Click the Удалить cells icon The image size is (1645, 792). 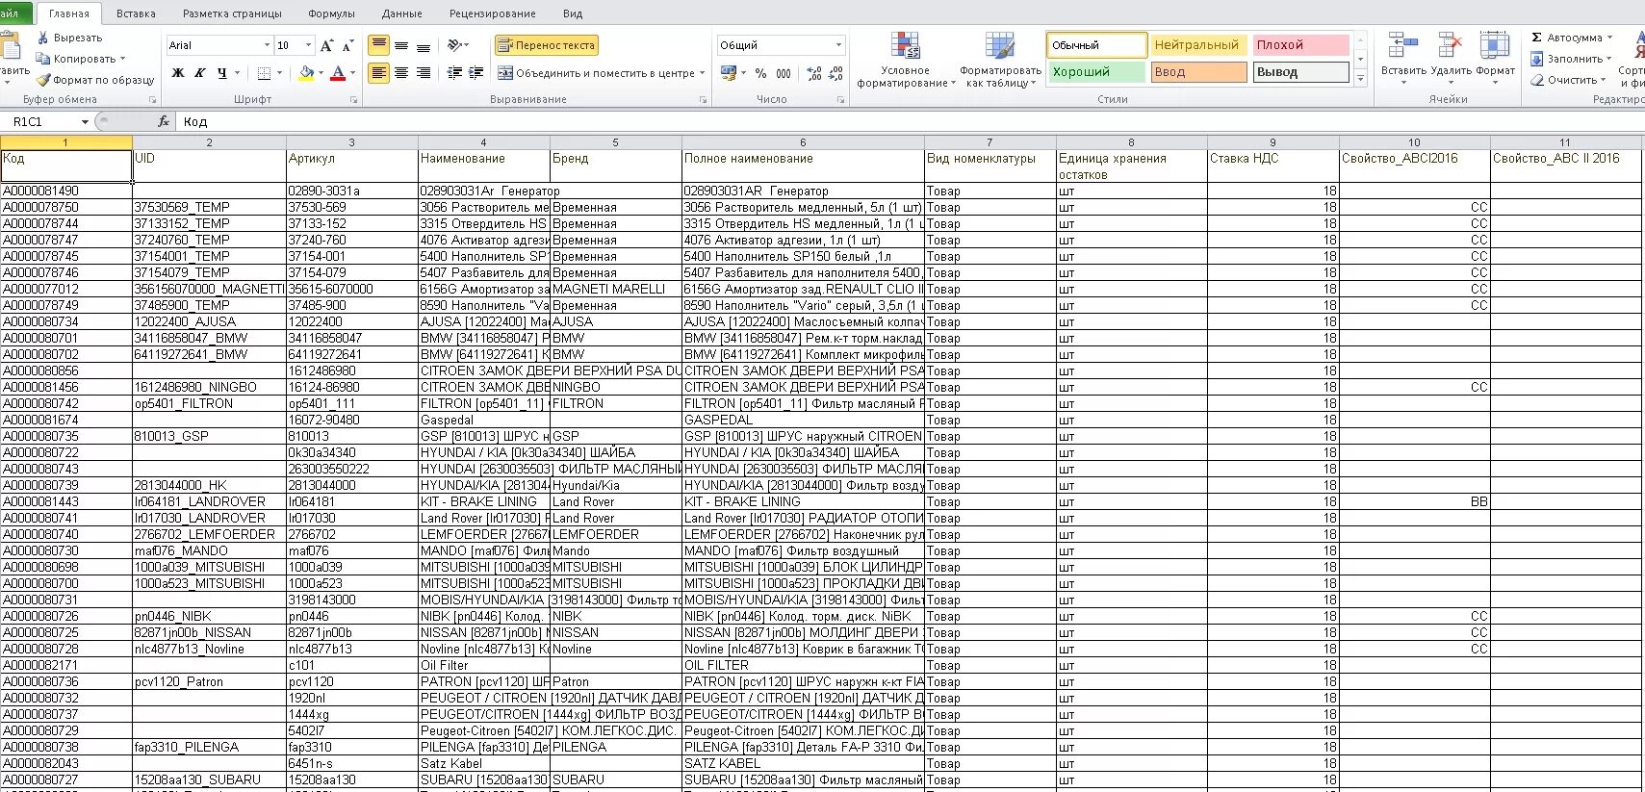(1450, 45)
